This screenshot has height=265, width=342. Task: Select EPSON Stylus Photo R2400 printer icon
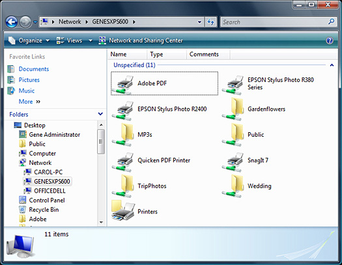pos(122,110)
